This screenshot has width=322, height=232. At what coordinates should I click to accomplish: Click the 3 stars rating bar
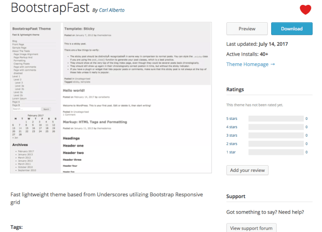point(276,135)
